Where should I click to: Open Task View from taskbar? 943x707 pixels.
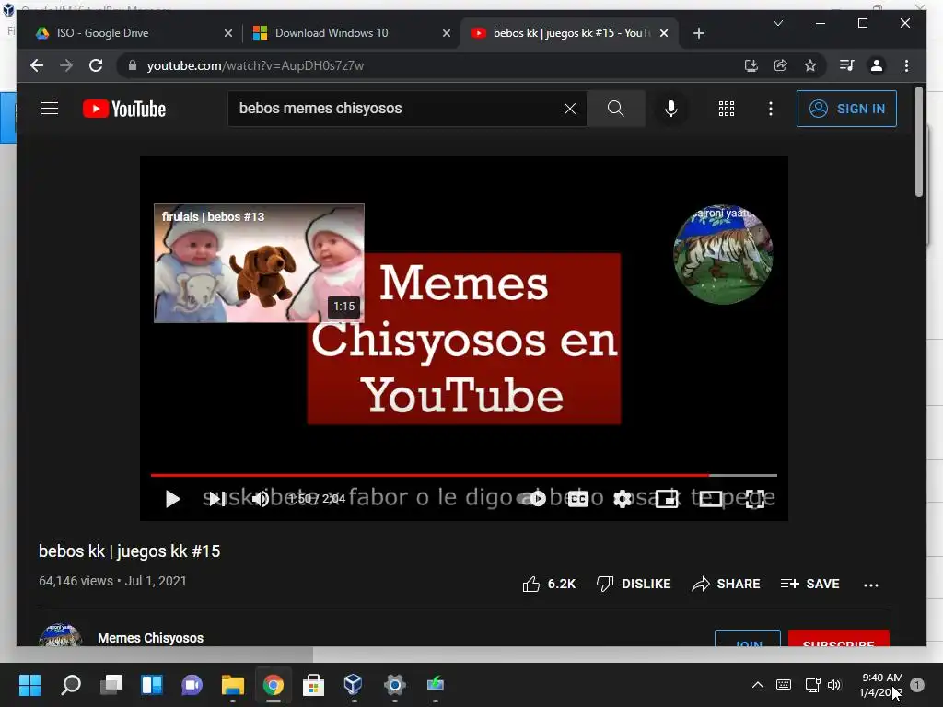111,685
